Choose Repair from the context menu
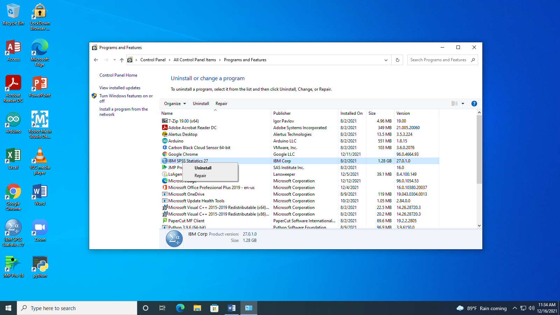The width and height of the screenshot is (560, 315). 200,176
